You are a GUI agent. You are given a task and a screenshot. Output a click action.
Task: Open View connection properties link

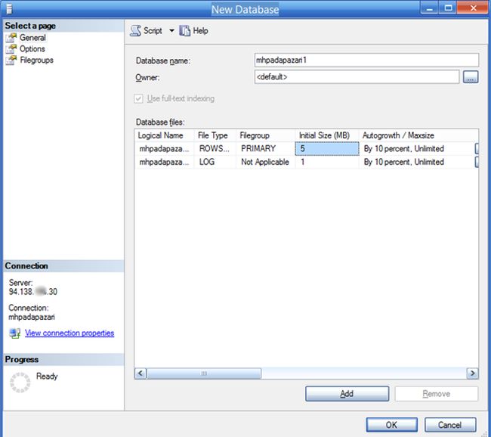click(69, 333)
